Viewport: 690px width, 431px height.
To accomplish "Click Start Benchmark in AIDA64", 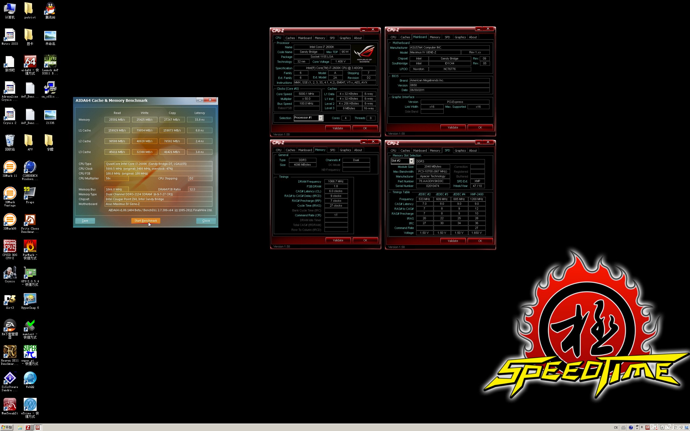I will click(x=146, y=221).
